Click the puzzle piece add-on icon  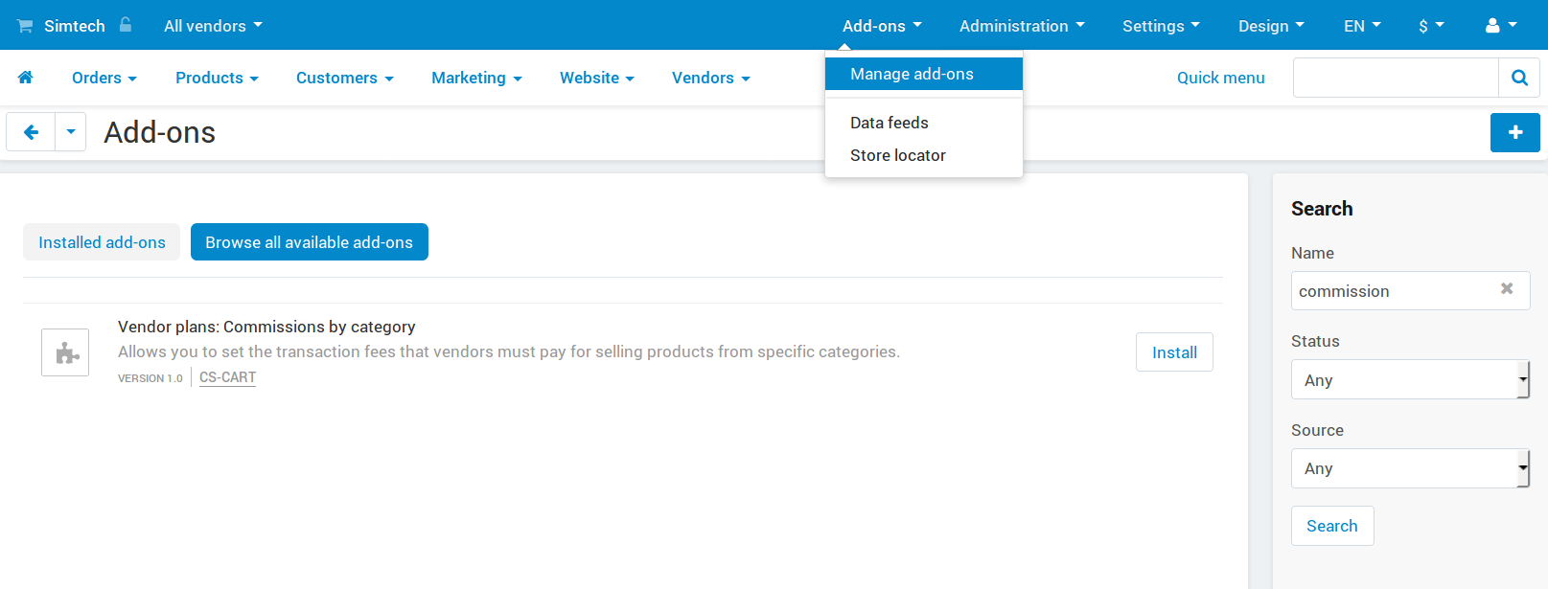pos(65,352)
